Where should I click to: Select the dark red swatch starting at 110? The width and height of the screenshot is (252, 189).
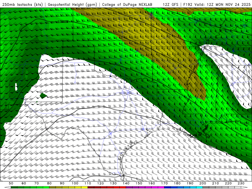coord(91,187)
